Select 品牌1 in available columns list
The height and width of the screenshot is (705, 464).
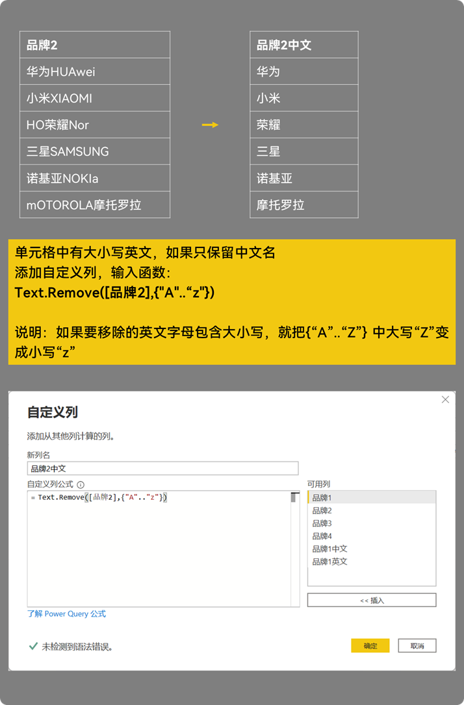pos(371,498)
